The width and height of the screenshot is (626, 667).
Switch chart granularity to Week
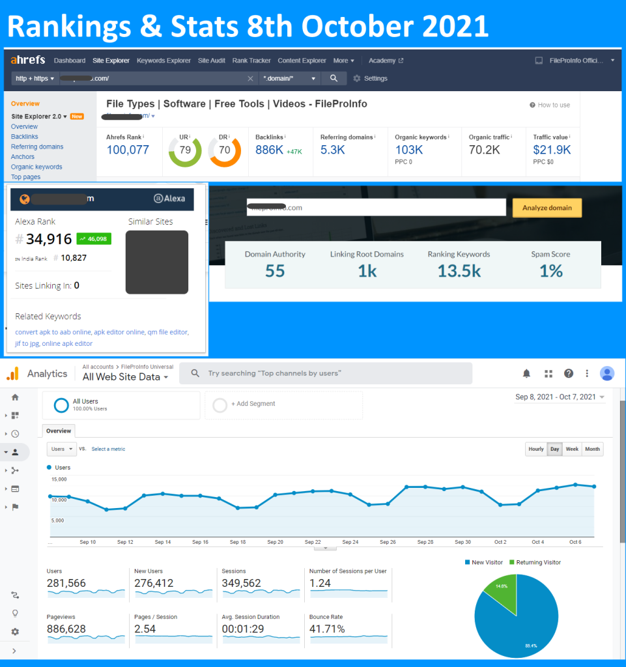[x=572, y=449]
